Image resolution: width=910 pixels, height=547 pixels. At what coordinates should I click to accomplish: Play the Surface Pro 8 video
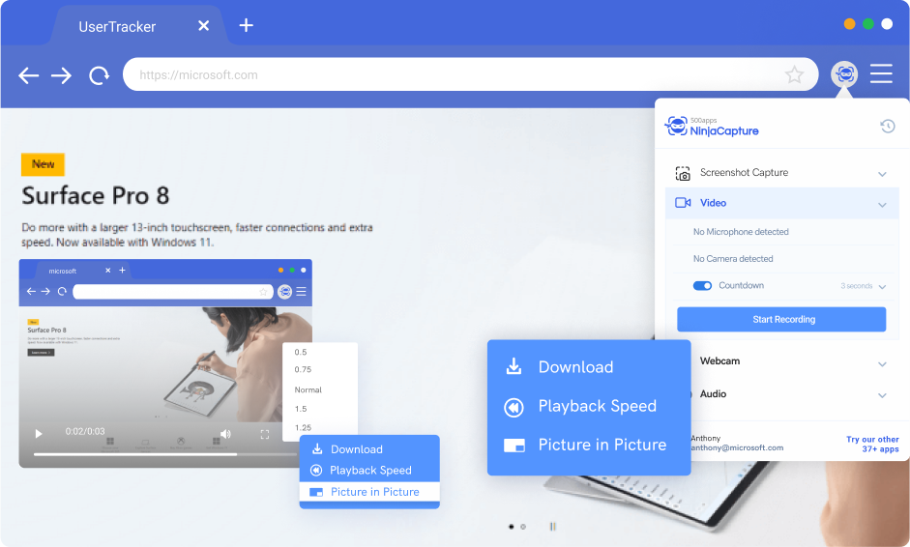39,434
